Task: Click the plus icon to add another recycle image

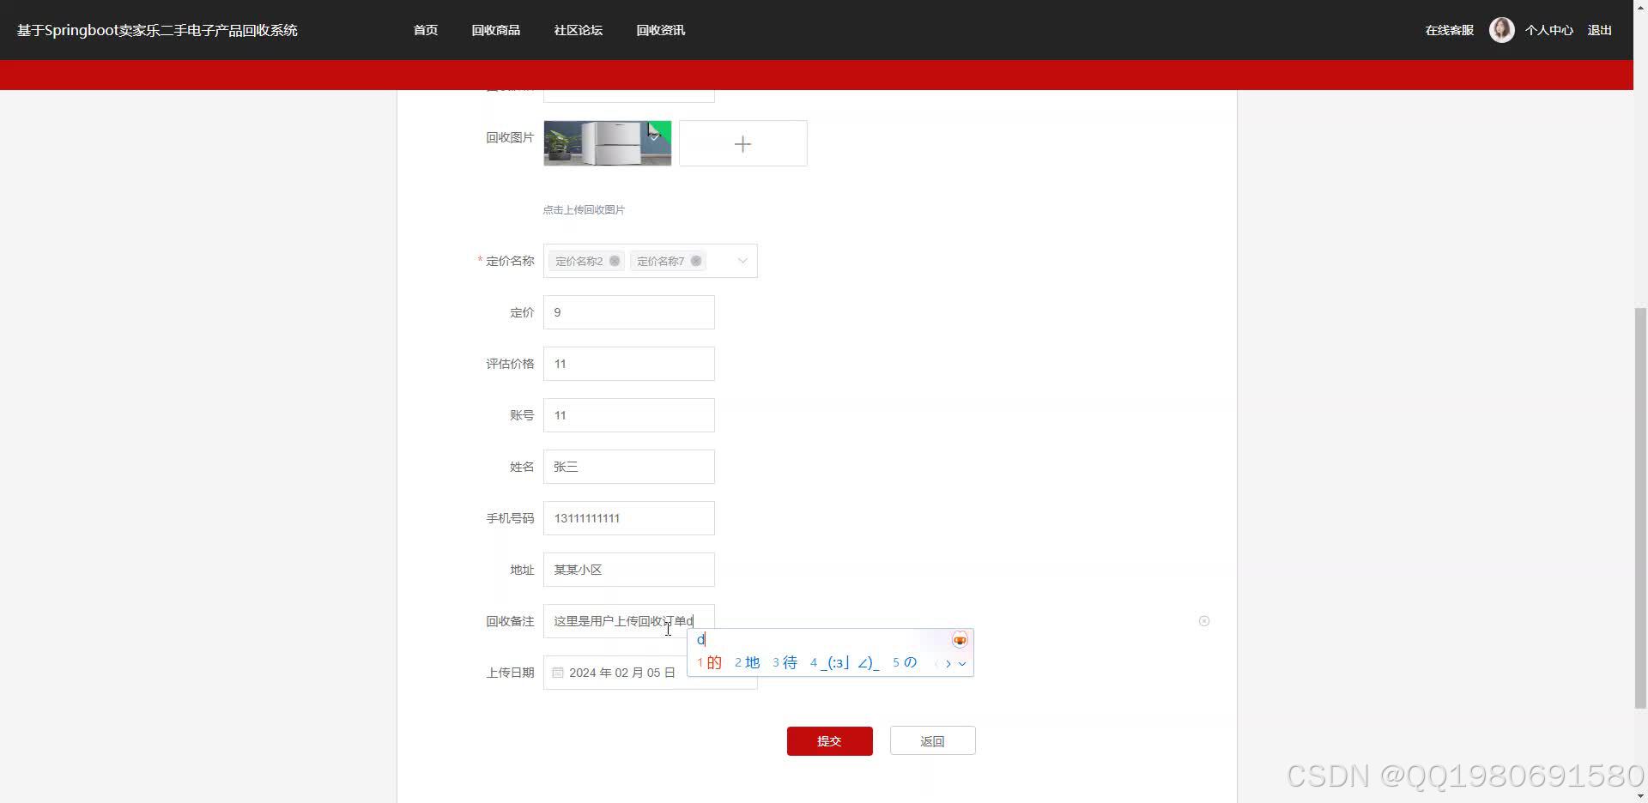Action: [x=742, y=143]
